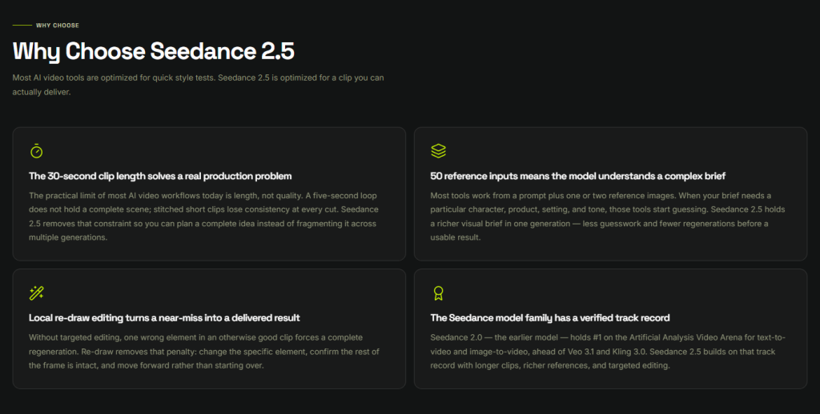This screenshot has width=820, height=414.
Task: Click the description about five-second loops
Action: [x=204, y=216]
